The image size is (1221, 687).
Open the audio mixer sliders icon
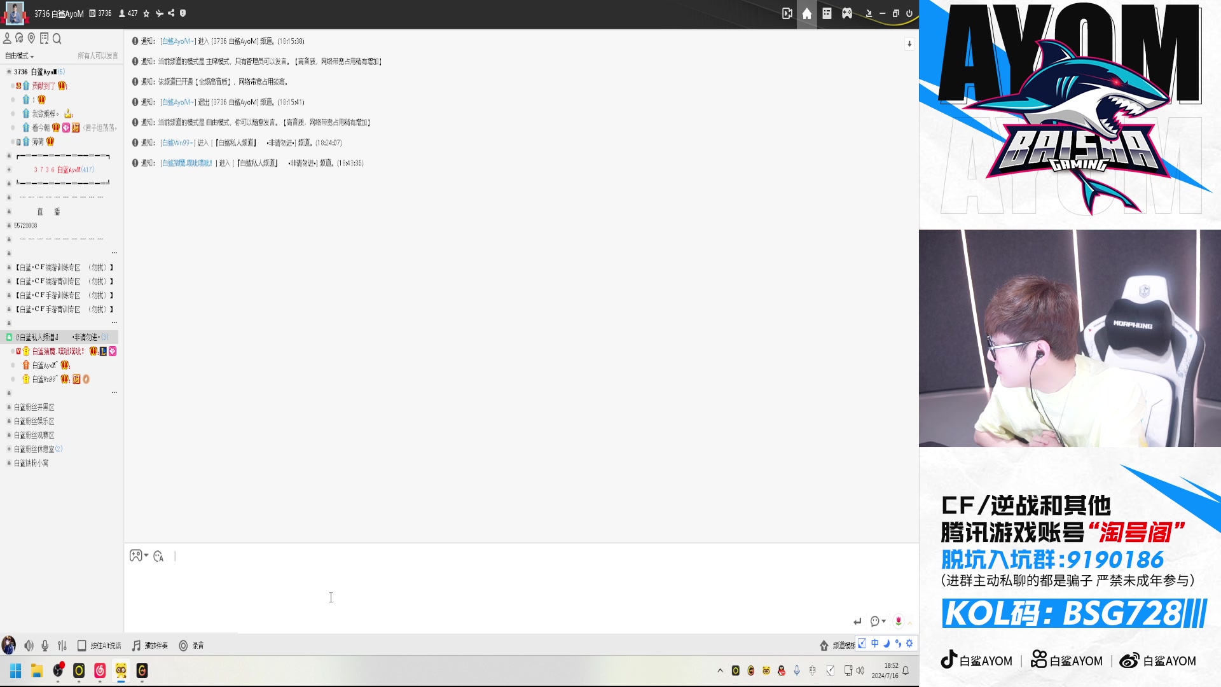(62, 646)
